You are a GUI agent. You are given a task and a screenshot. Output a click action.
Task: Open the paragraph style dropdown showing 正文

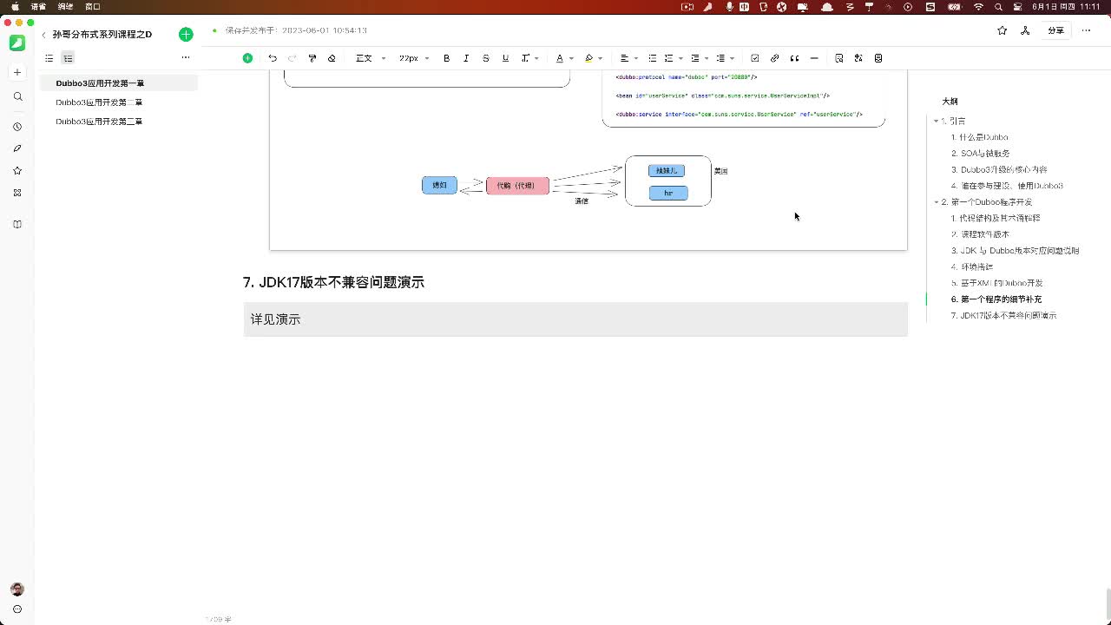371,58
